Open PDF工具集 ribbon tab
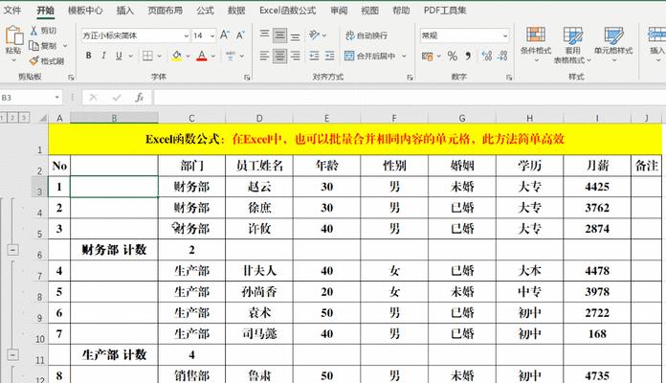This screenshot has height=383, width=666. [445, 11]
